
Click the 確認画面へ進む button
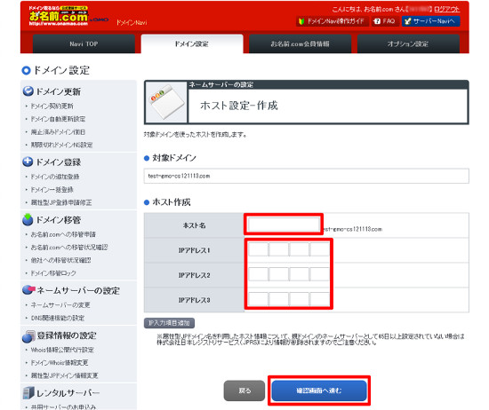click(319, 390)
